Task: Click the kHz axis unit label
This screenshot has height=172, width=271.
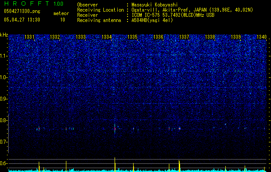Action: (x=4, y=35)
